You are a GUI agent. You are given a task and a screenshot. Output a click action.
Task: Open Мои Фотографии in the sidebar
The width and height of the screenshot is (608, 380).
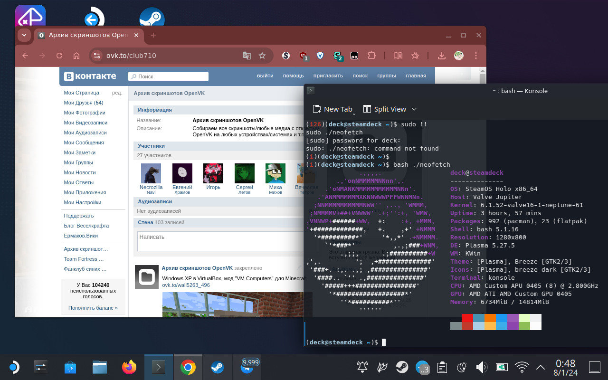[x=85, y=113]
